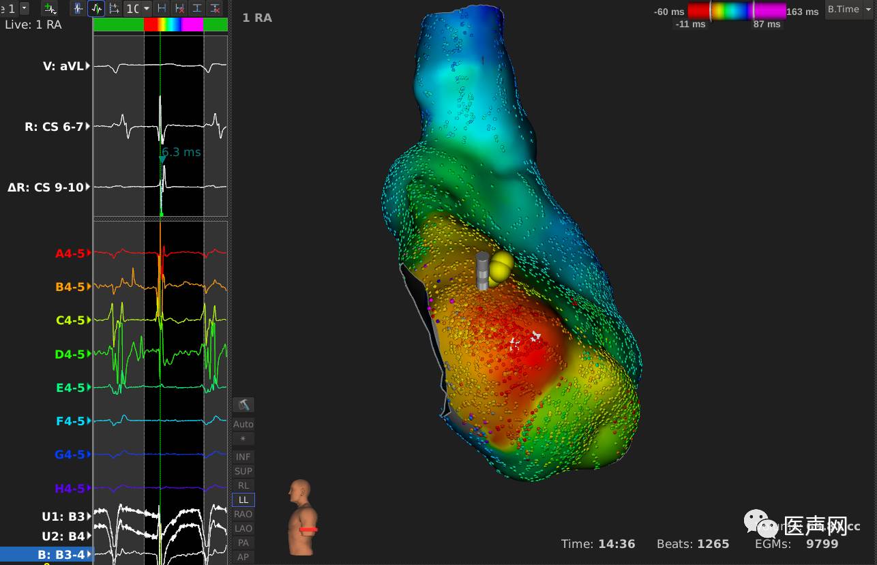Click the I-beam marker icon with red X
The height and width of the screenshot is (565, 877).
pyautogui.click(x=215, y=8)
